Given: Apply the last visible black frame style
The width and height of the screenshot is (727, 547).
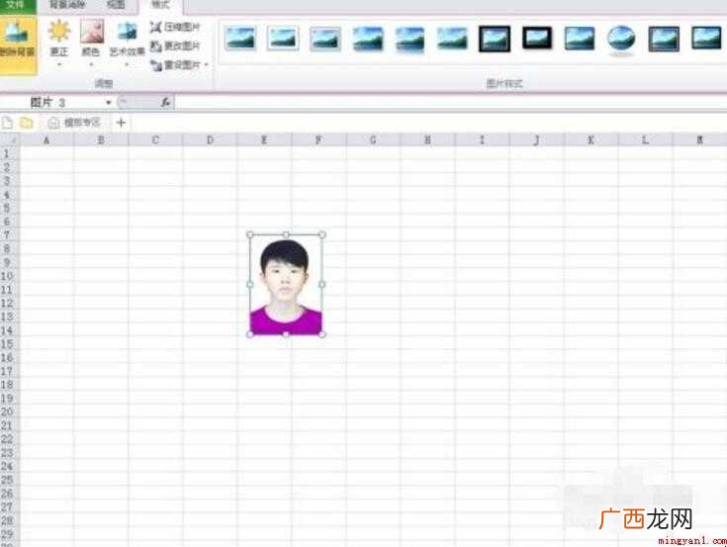Looking at the screenshot, I should click(x=706, y=38).
